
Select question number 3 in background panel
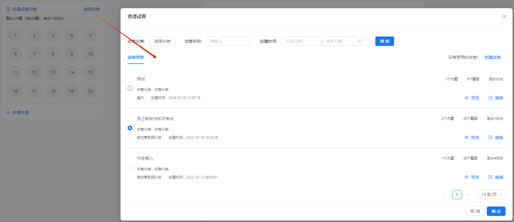(53, 35)
